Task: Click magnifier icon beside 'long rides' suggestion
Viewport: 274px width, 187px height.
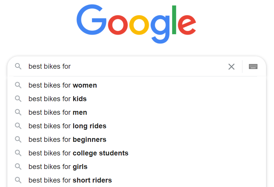Action: [x=18, y=126]
